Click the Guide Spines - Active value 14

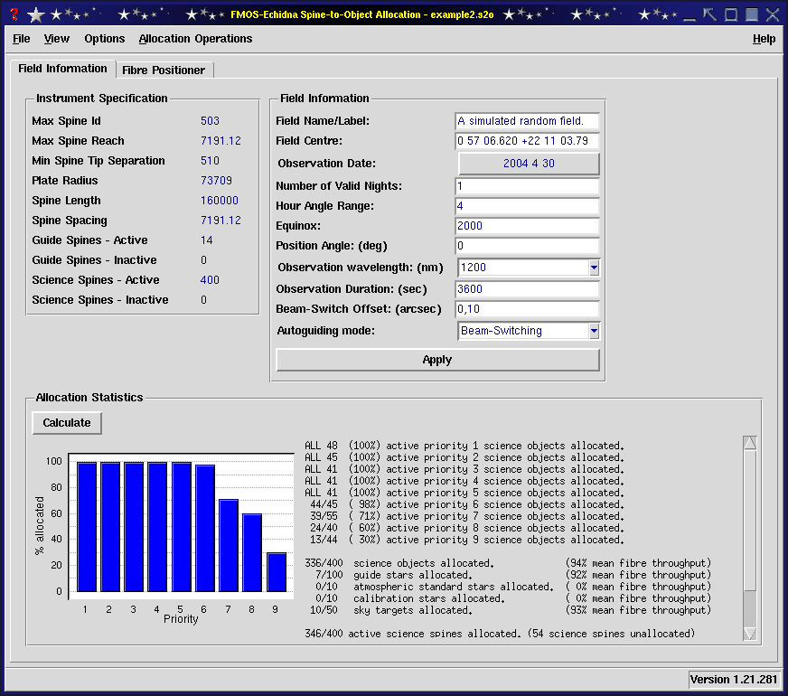tap(207, 240)
